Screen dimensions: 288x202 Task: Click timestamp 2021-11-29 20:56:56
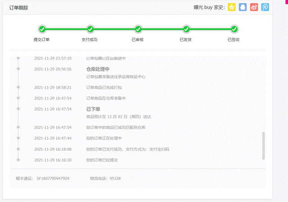[x=53, y=69]
